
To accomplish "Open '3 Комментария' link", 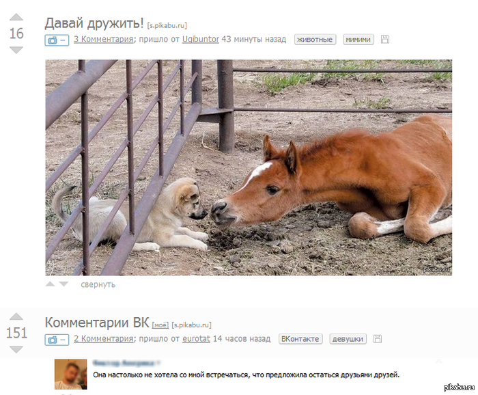I will point(104,40).
